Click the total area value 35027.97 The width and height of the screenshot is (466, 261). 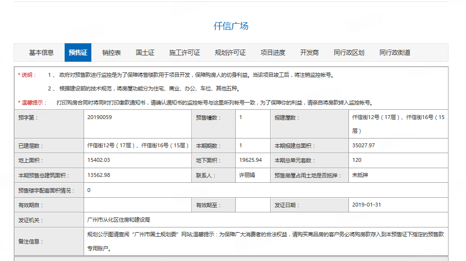pos(363,145)
